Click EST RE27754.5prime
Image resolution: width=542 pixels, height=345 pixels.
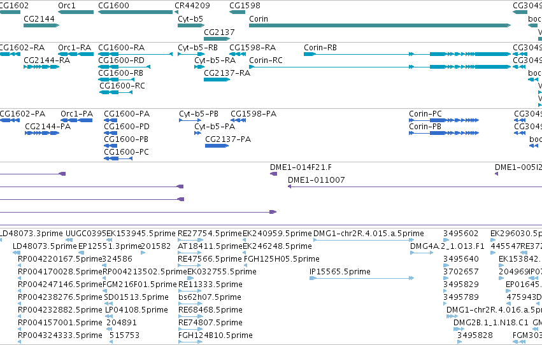210,234
